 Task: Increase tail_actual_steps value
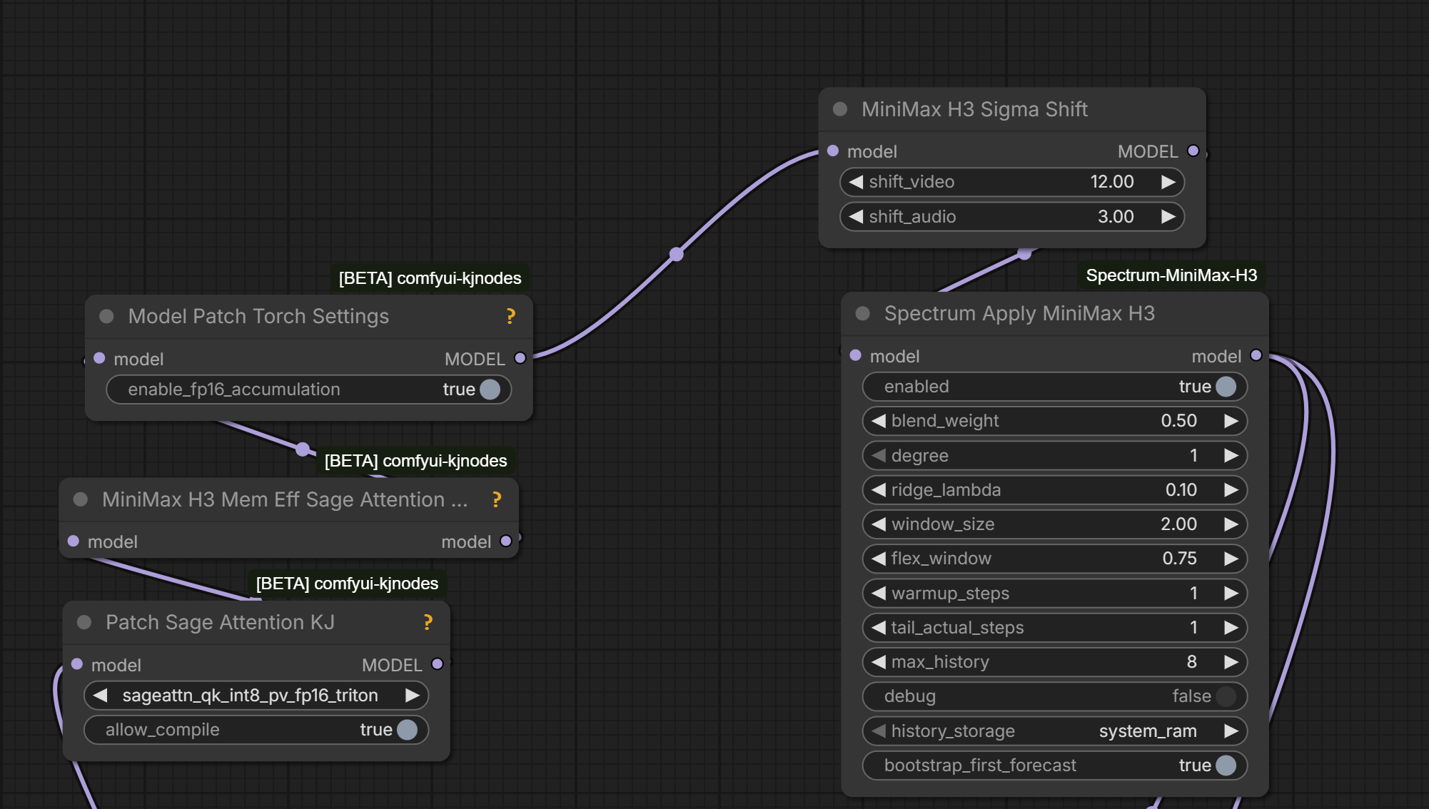coord(1231,628)
